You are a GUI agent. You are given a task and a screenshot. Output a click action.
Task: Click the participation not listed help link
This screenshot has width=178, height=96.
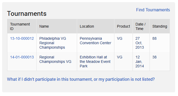click(81, 79)
